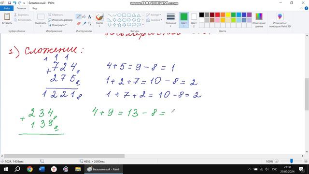Open the Rotate dropdown menu
This screenshot has height=174, width=309.
point(57,25)
